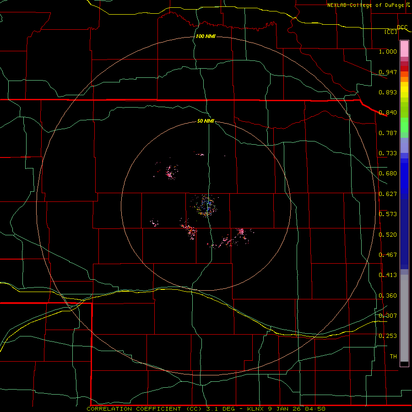The height and width of the screenshot is (412, 412).
Task: Select the 0.840 scale value
Action: click(x=388, y=113)
